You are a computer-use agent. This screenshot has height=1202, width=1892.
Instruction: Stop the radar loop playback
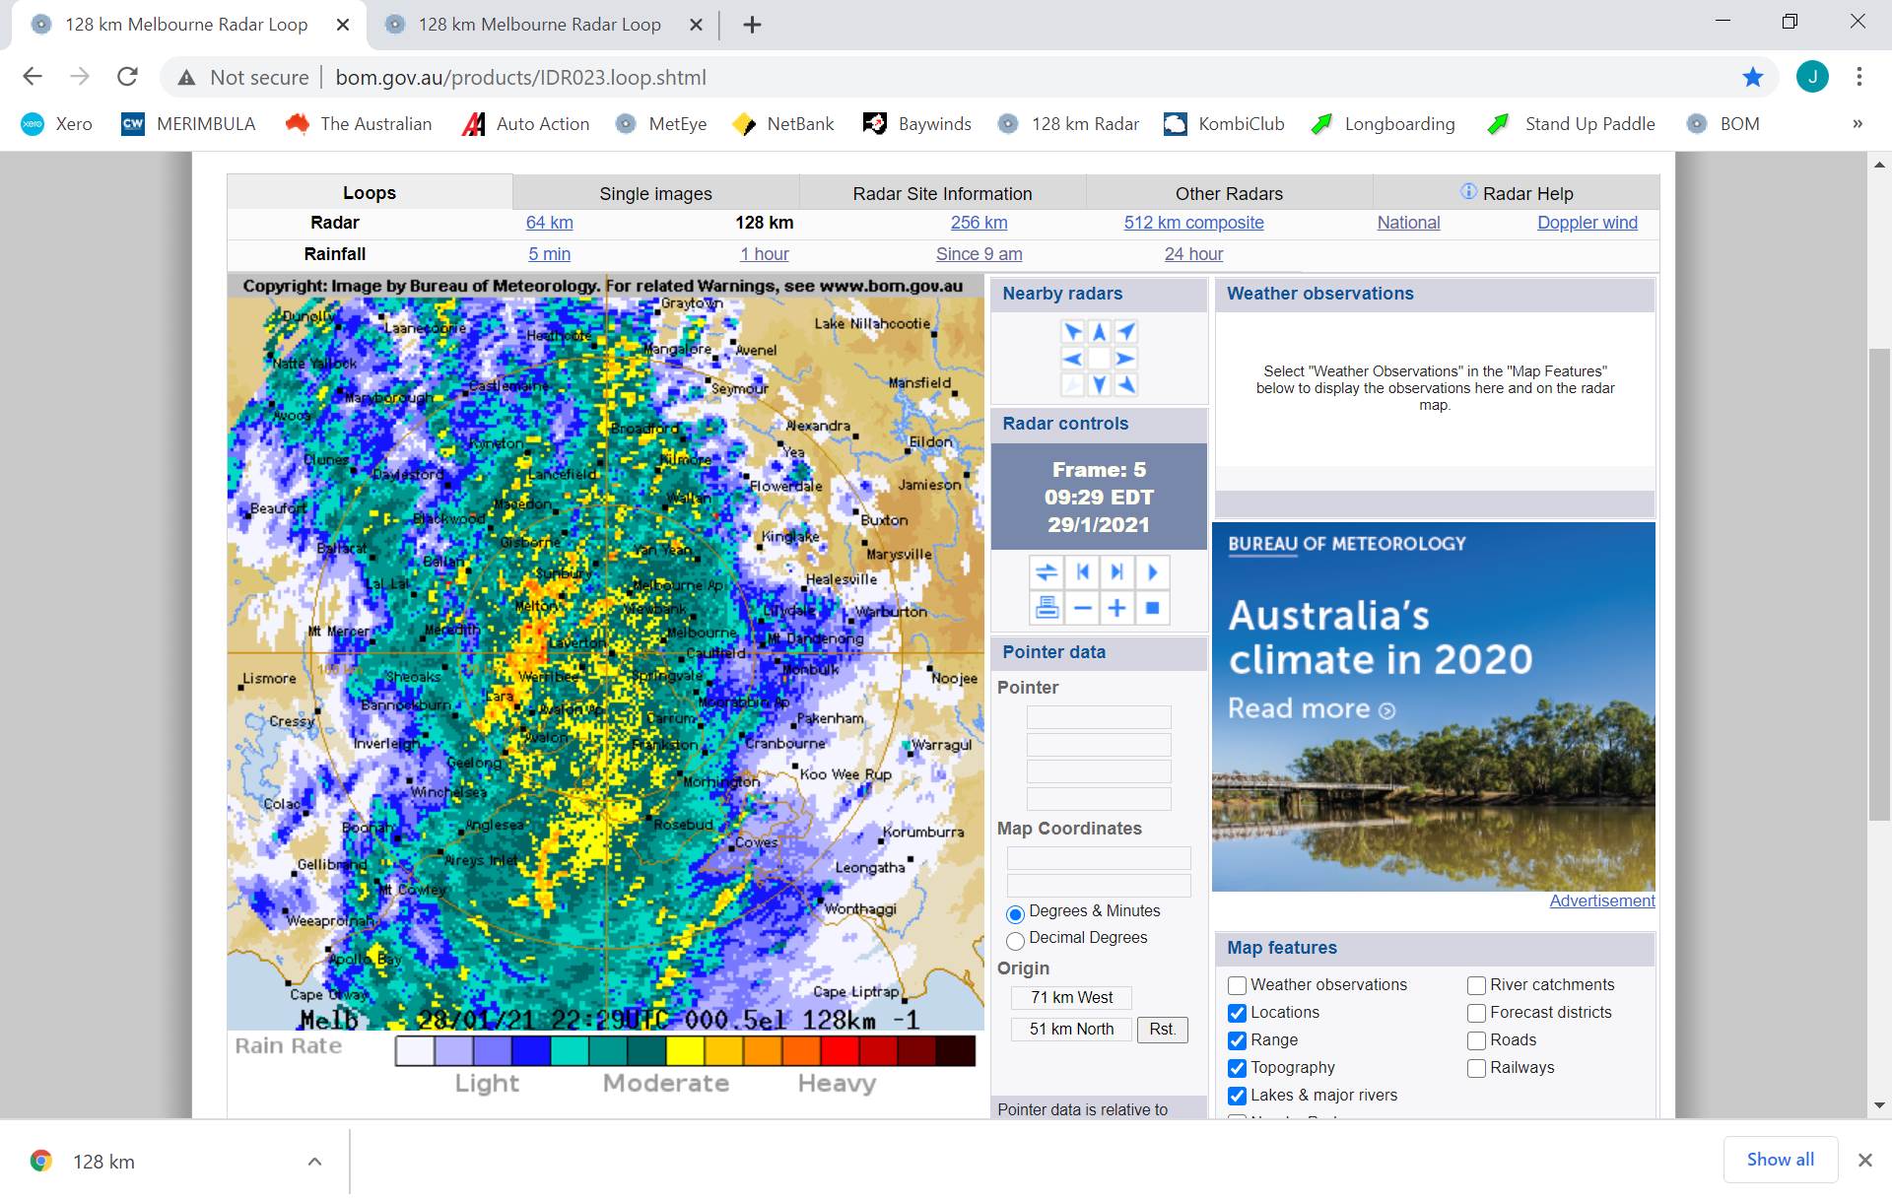[x=1153, y=608]
